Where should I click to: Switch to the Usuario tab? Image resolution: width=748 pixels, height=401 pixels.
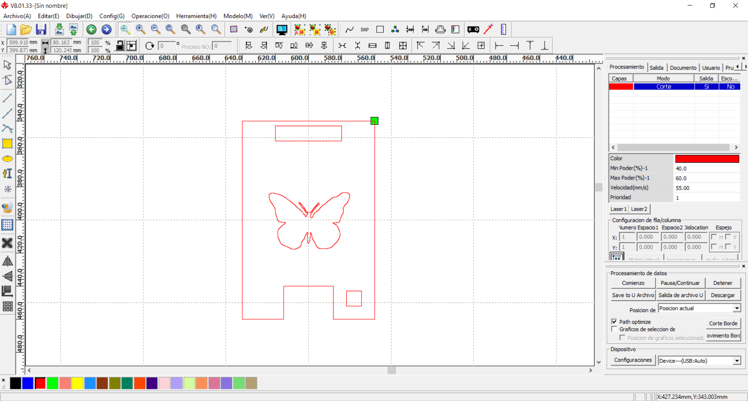[x=711, y=68]
